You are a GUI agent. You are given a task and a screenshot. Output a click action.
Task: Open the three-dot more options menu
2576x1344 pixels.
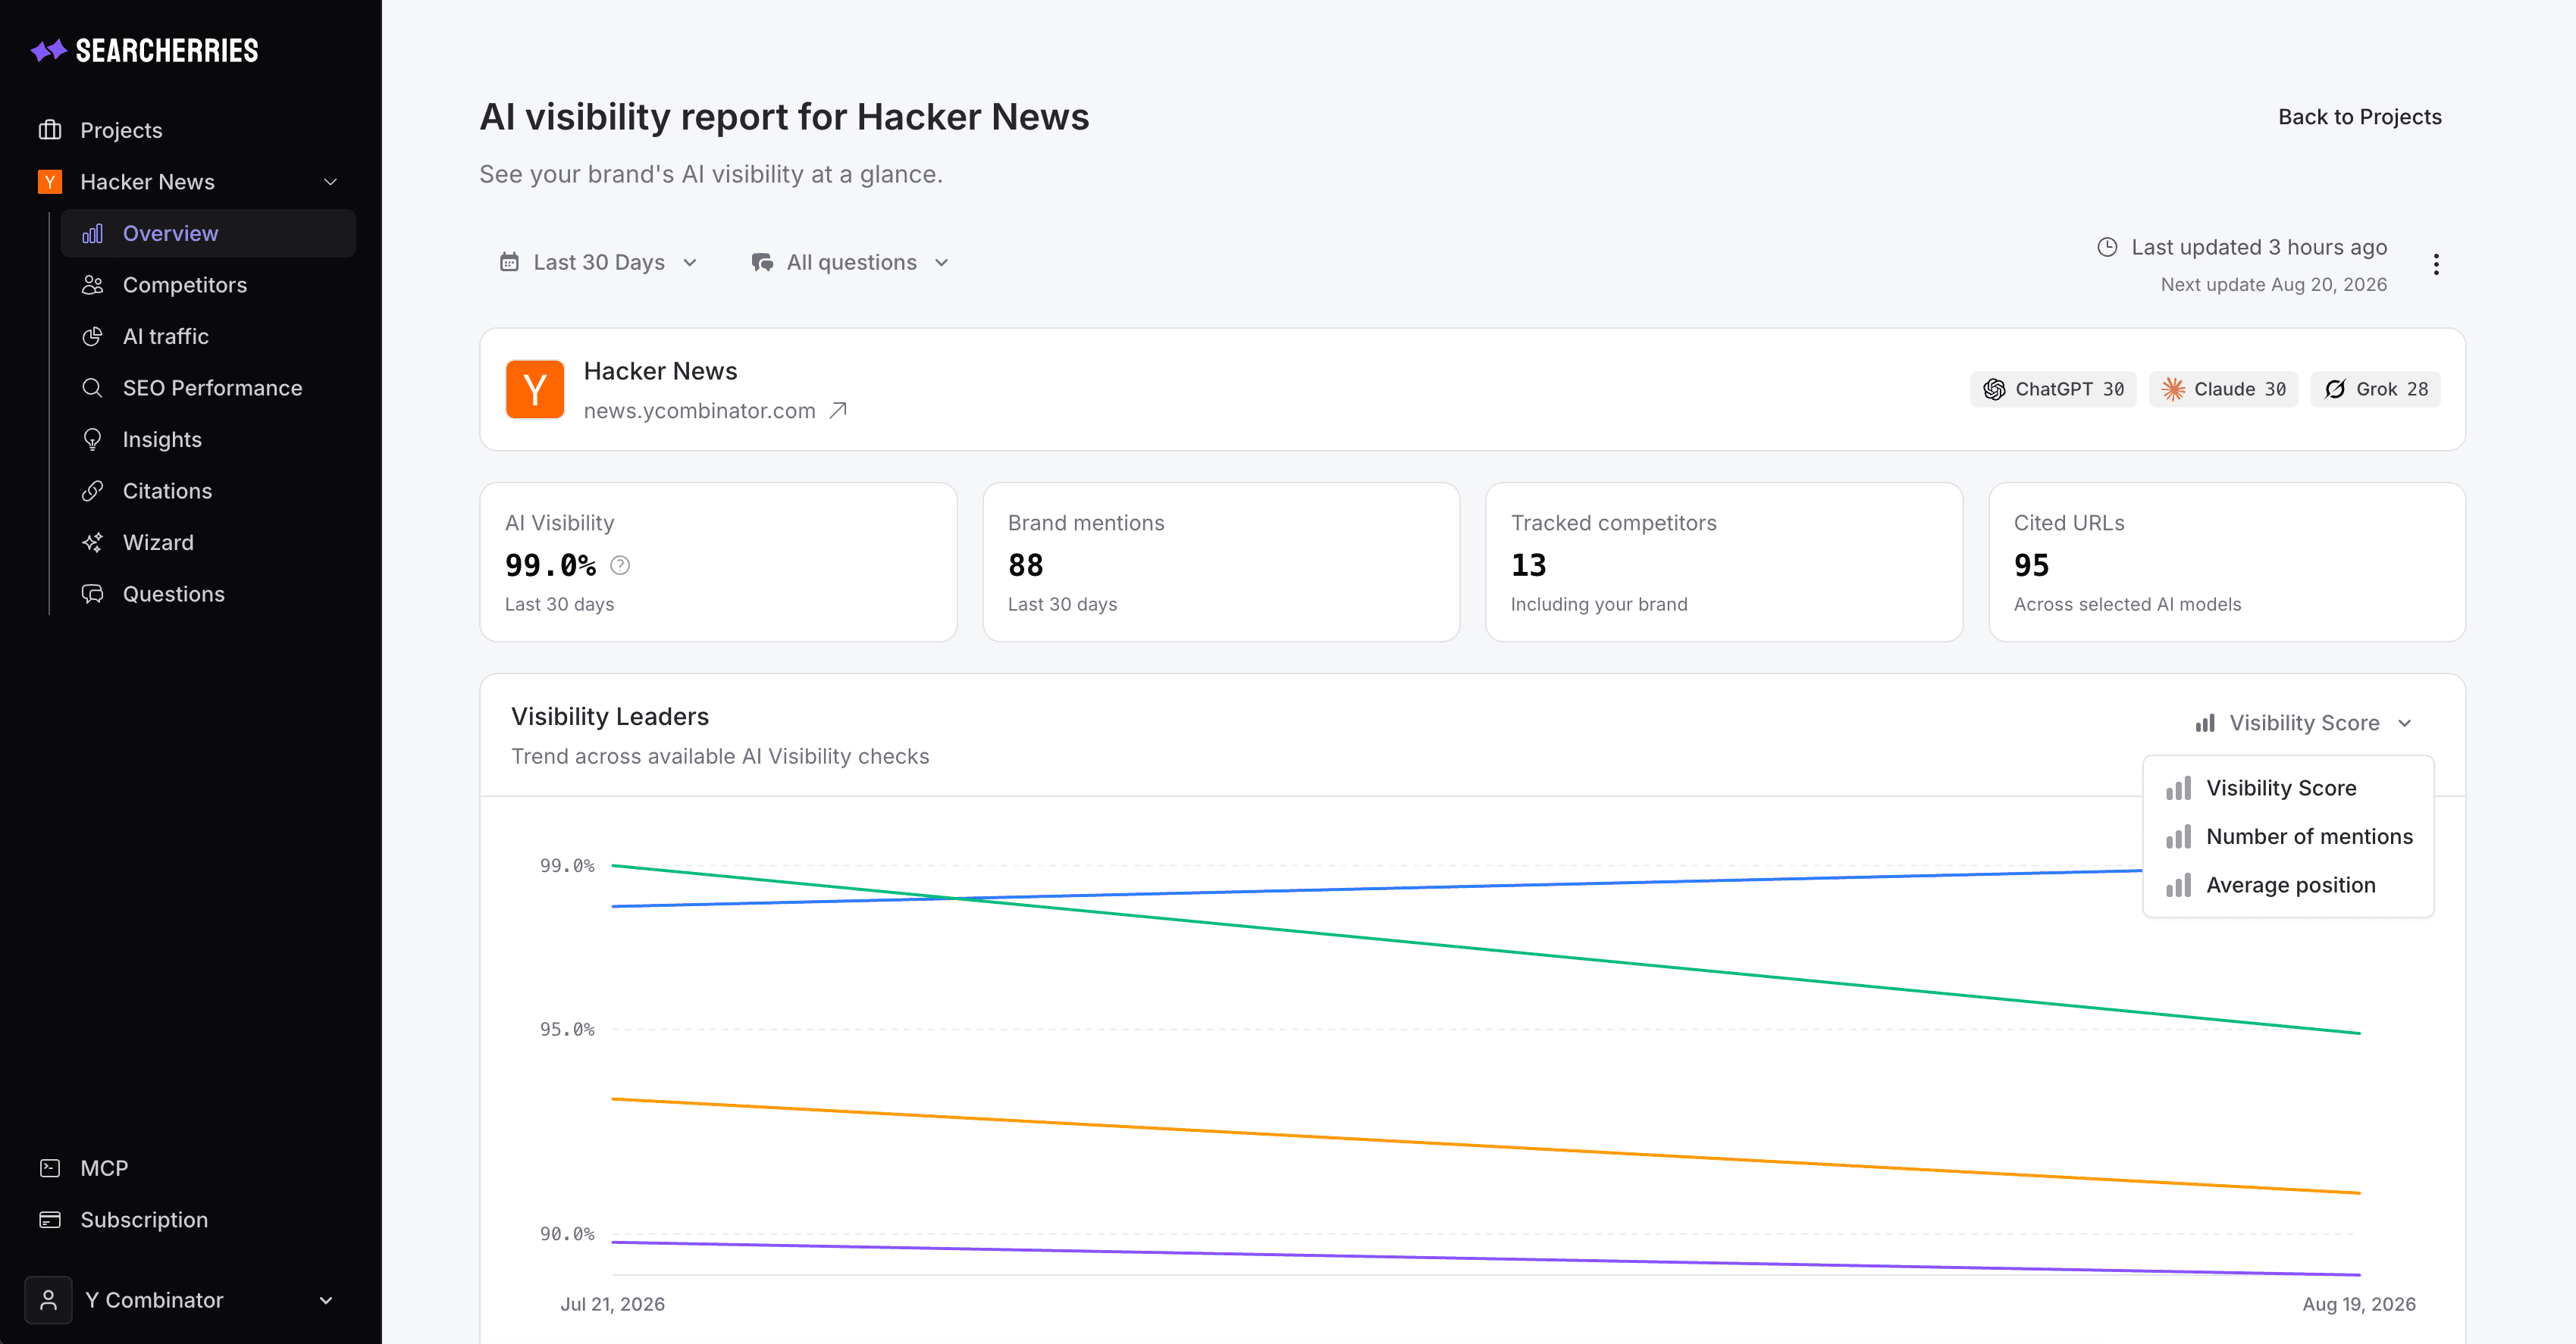2436,264
